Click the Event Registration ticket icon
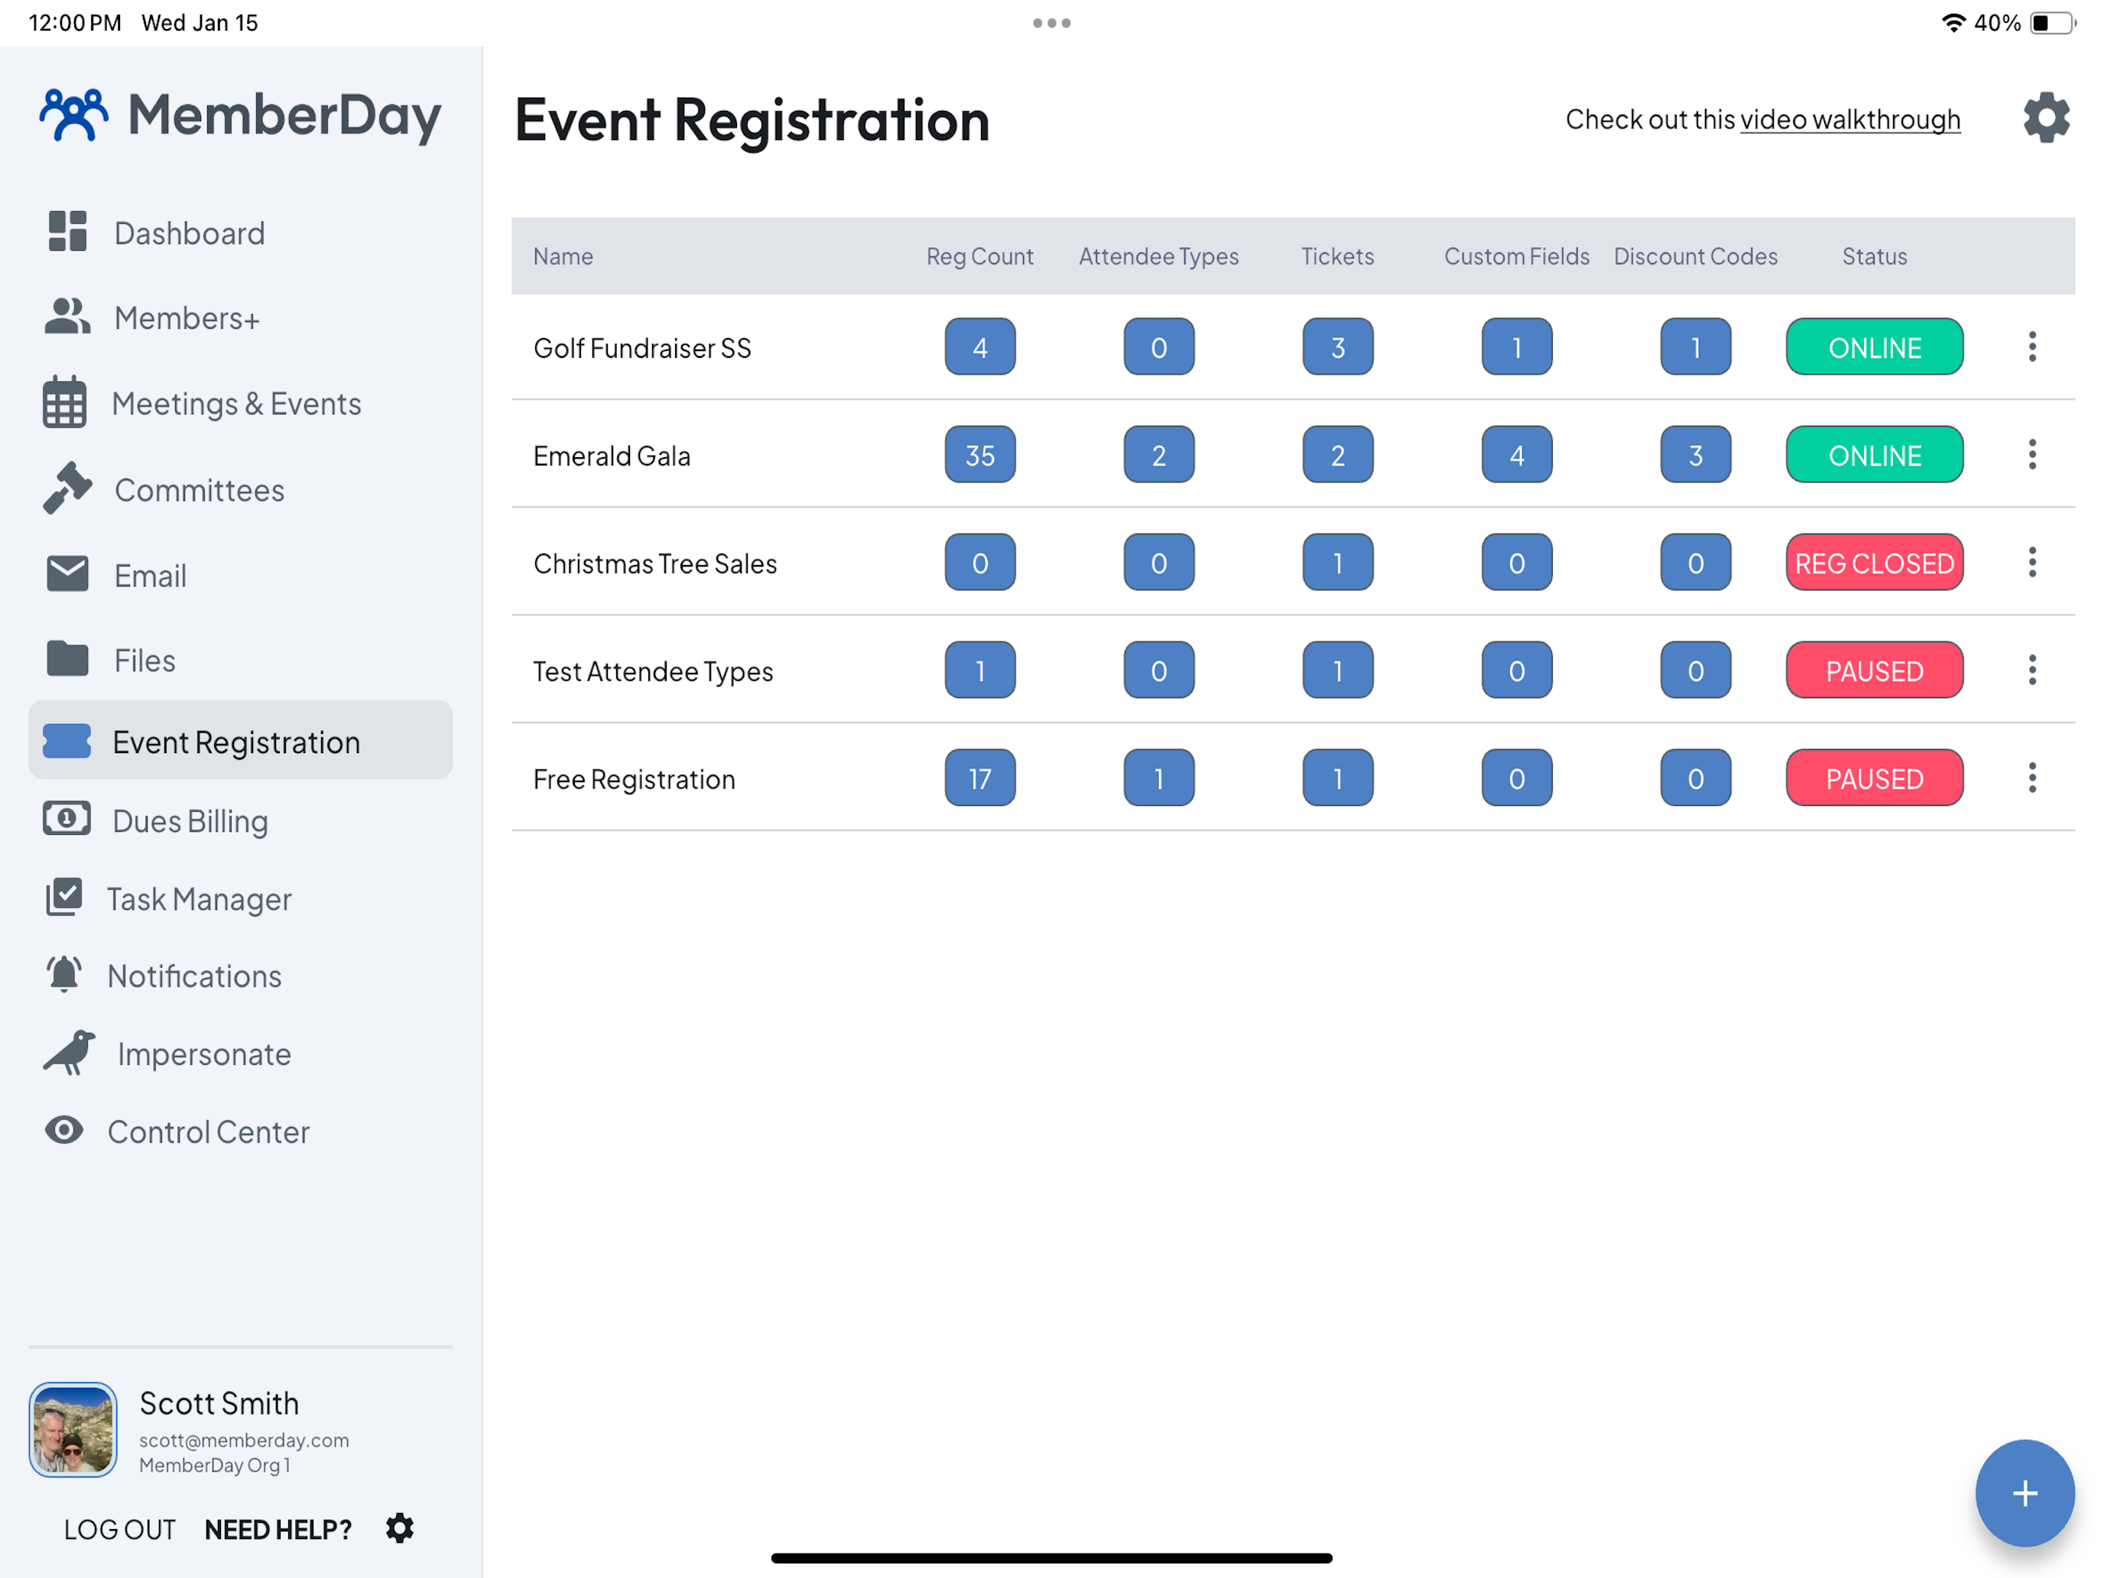 [67, 740]
